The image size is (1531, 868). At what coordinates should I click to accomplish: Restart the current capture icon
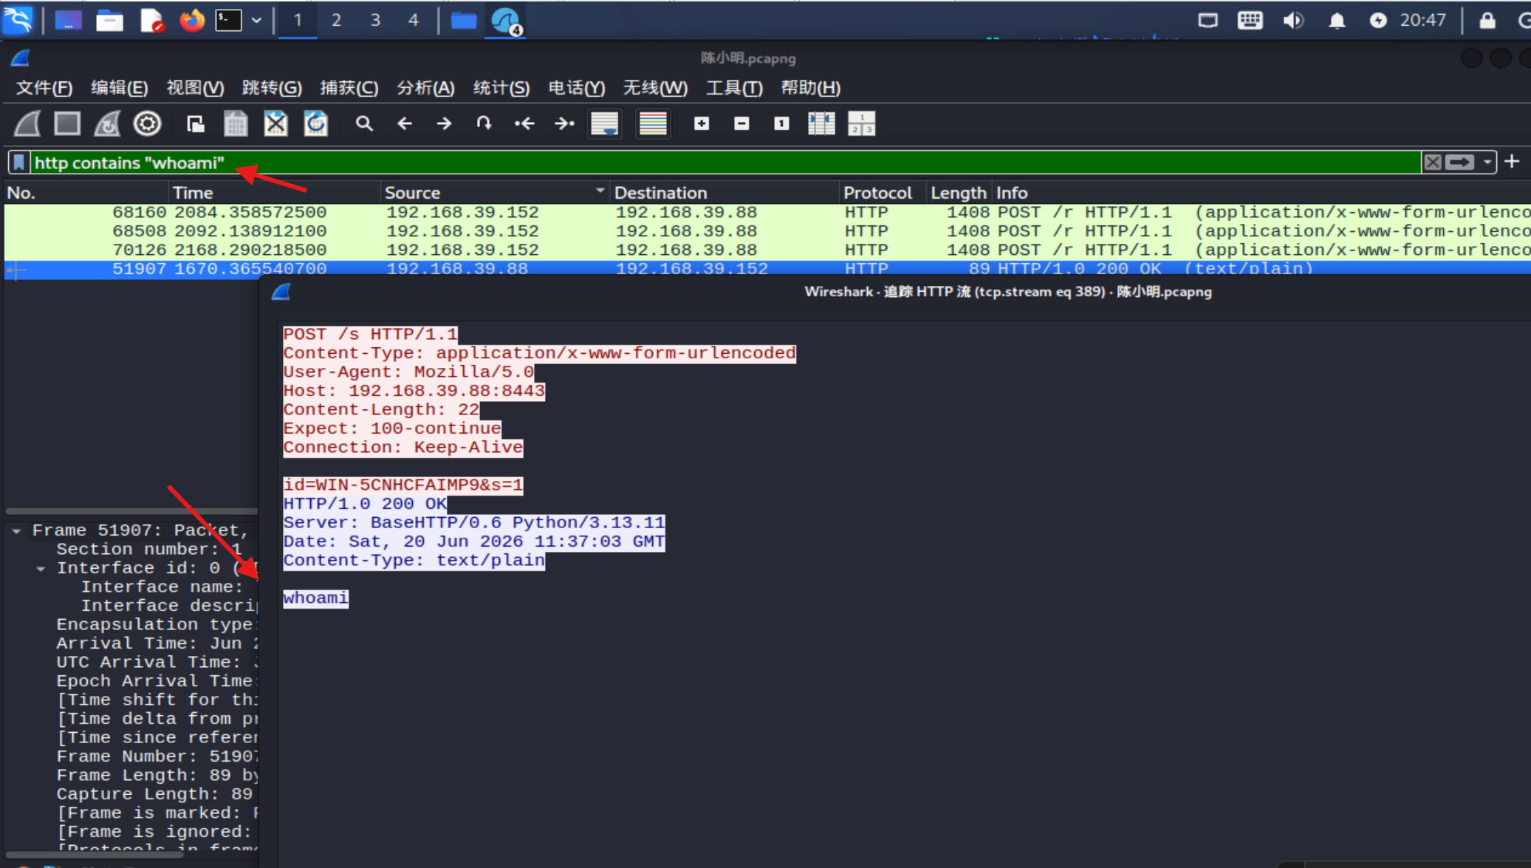click(107, 123)
